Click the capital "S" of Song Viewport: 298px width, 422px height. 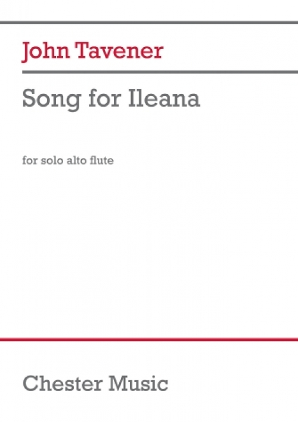pos(29,98)
